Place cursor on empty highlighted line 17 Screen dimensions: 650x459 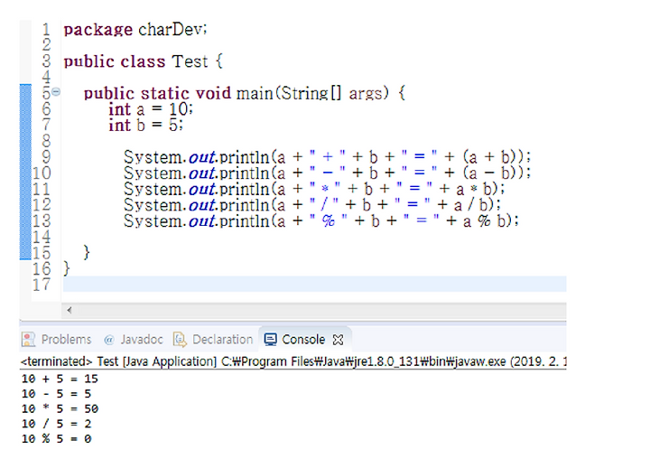coord(315,285)
